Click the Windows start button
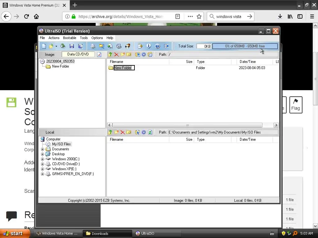The width and height of the screenshot is (318, 238). (15, 233)
